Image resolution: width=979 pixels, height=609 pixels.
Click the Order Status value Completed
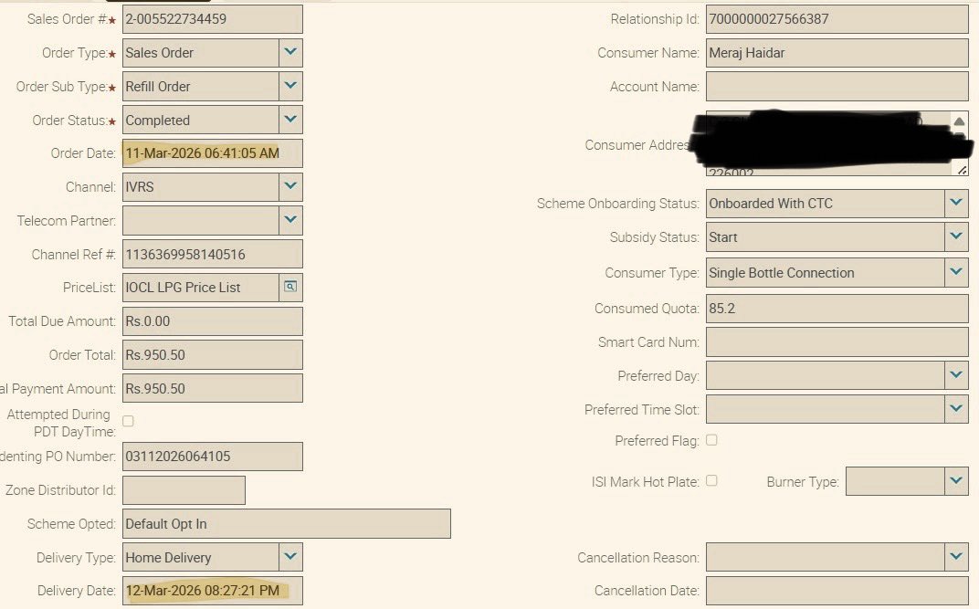tap(157, 121)
